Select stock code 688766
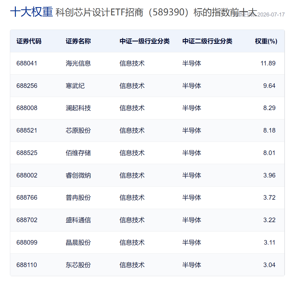 pyautogui.click(x=27, y=197)
